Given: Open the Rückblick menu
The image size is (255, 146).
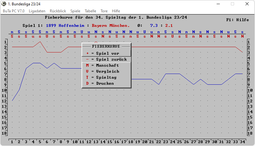Looking at the screenshot, I should (58, 11).
